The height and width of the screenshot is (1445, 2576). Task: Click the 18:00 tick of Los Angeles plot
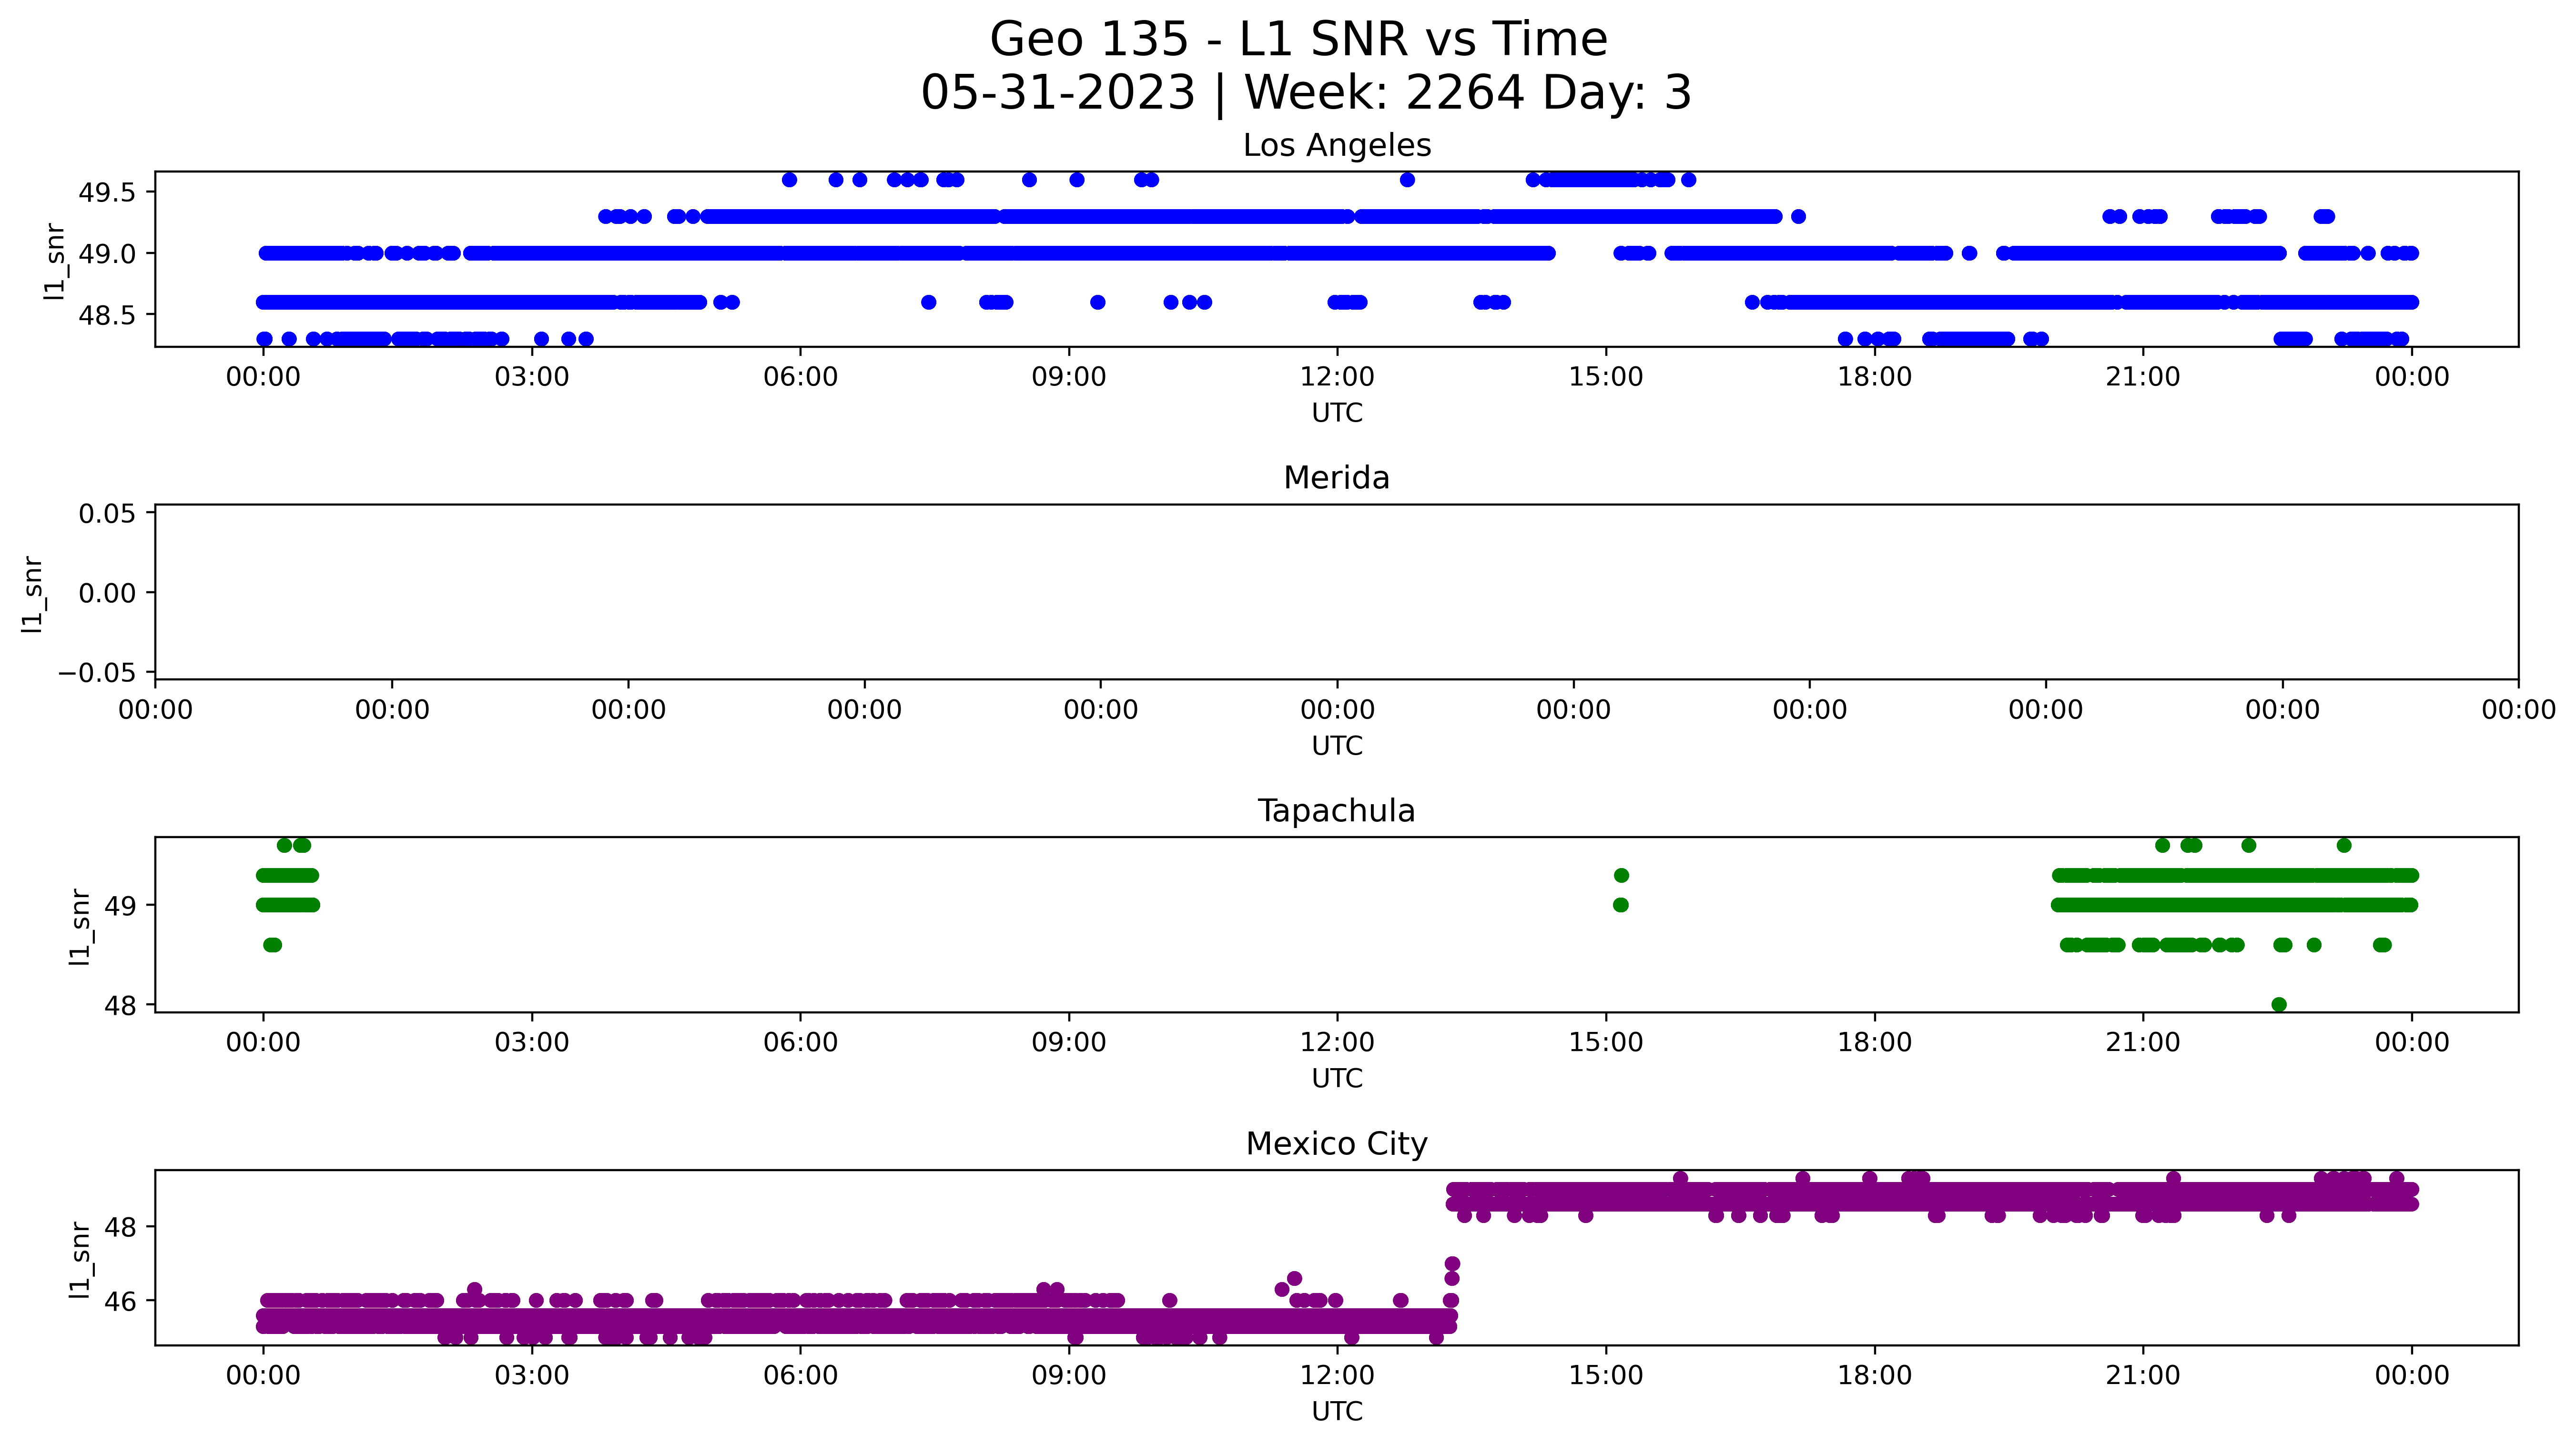tap(1874, 377)
